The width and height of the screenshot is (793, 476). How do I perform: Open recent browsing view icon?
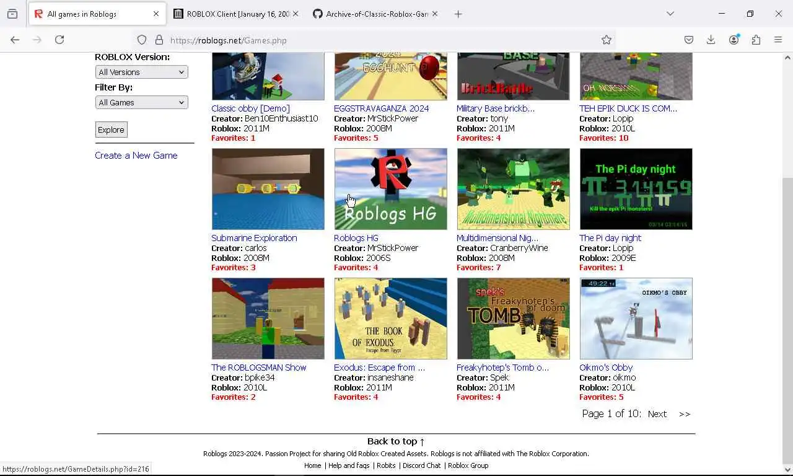[12, 14]
